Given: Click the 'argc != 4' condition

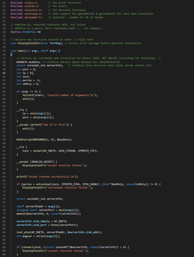Looking at the screenshot, I should [x=29, y=92].
